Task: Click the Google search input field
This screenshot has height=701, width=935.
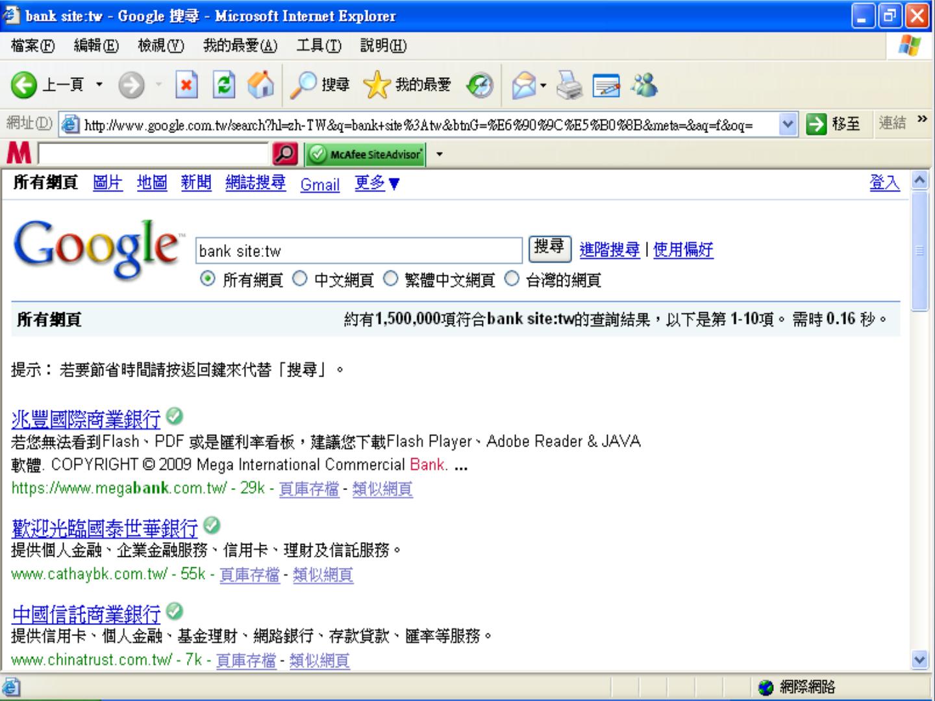Action: (358, 251)
